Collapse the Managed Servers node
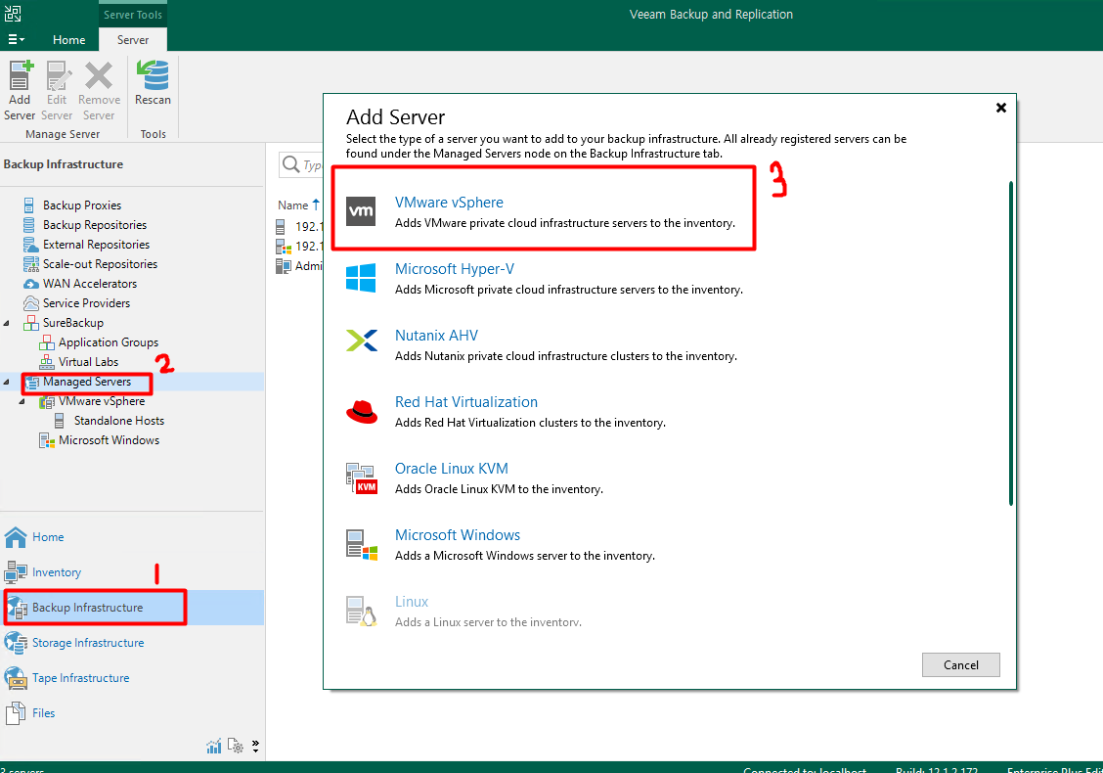This screenshot has width=1103, height=773. point(7,382)
